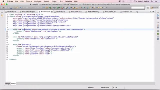
Task: Open the Outline view icon in right trim
Action: tap(158, 15)
